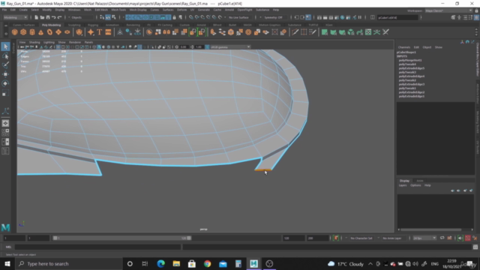Click the Save Scene icon
Viewport: 480px width, 270px height.
point(48,17)
